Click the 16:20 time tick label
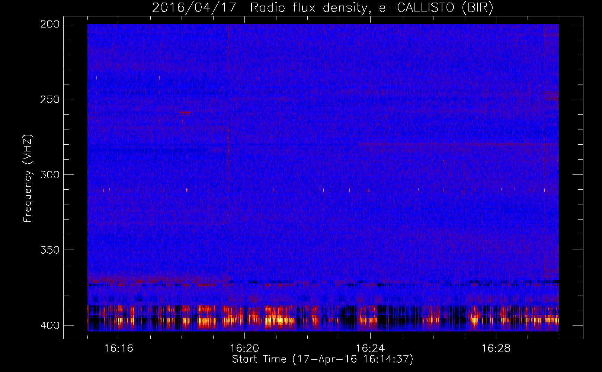The image size is (602, 372). pos(244,349)
